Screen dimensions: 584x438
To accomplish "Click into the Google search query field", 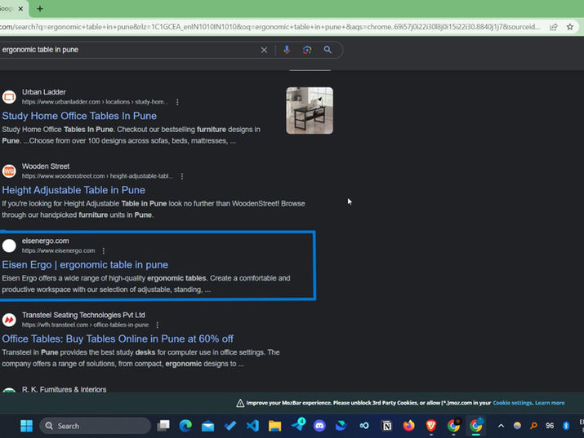I will point(128,50).
